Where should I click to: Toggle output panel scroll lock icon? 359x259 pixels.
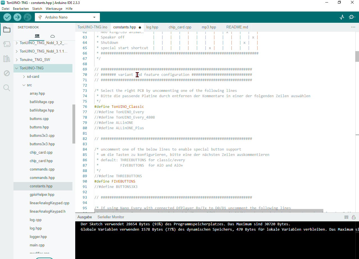tap(354, 217)
